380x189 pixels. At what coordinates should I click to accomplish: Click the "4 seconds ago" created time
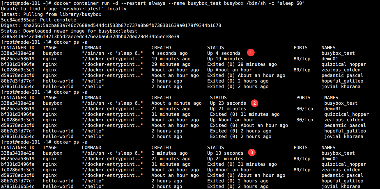[x=169, y=53]
